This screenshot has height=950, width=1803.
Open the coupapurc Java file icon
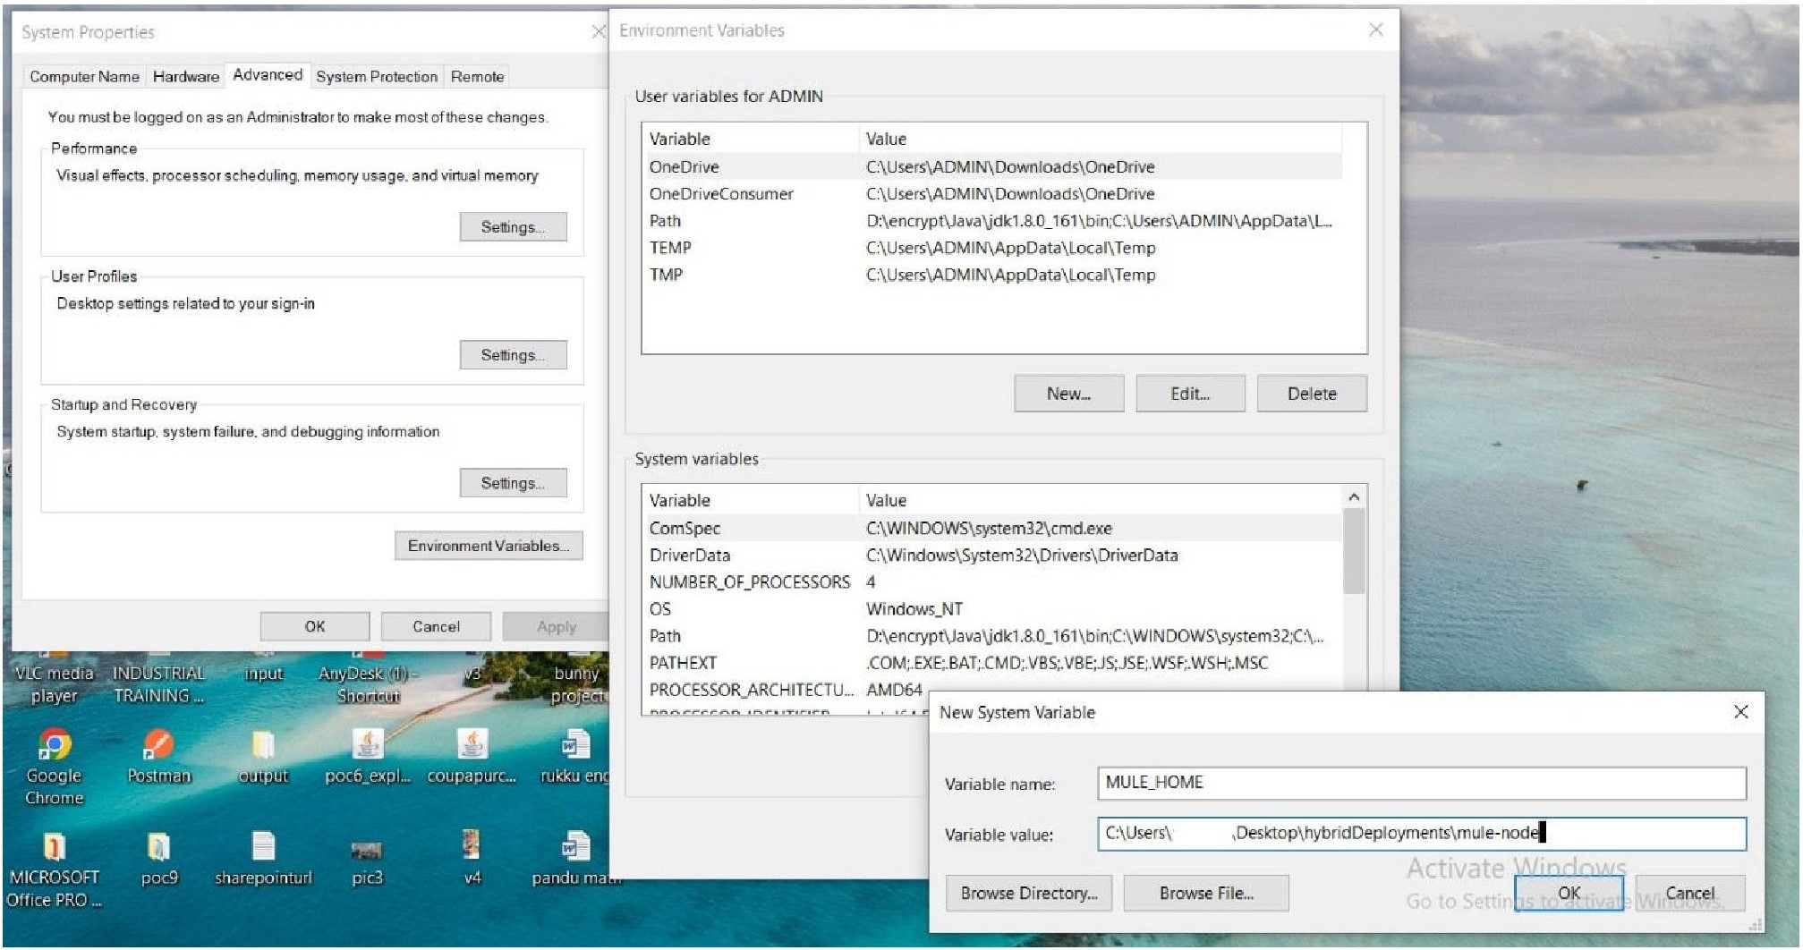(472, 746)
